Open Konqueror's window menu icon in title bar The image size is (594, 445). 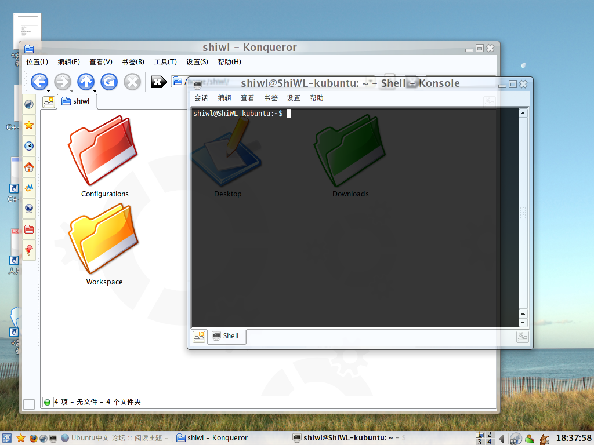(29, 49)
